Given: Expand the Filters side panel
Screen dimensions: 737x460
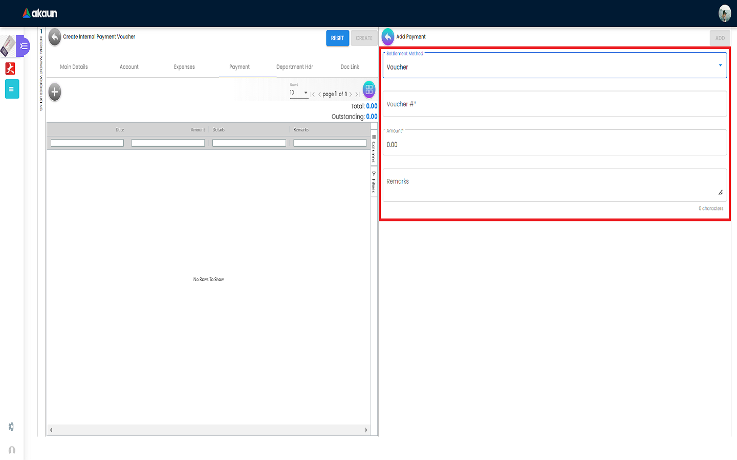Looking at the screenshot, I should point(374,182).
